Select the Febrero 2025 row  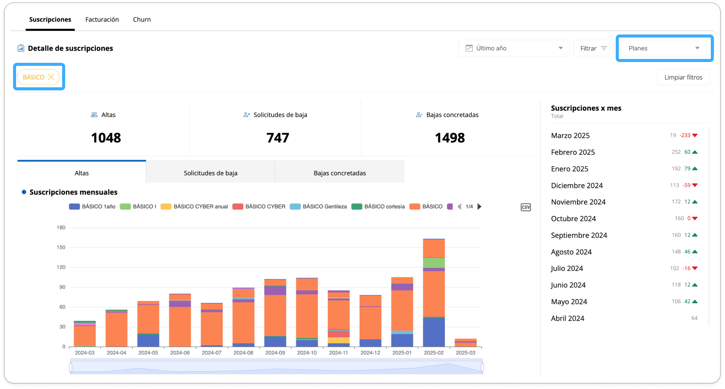click(x=624, y=152)
